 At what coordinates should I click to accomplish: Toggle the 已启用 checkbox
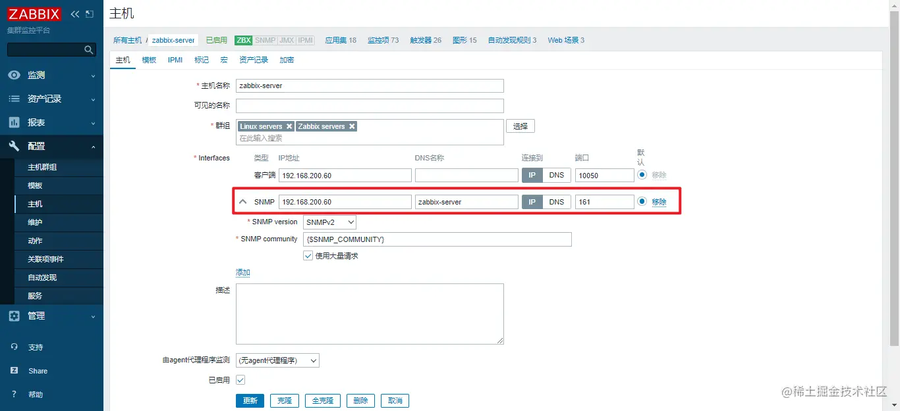tap(240, 380)
